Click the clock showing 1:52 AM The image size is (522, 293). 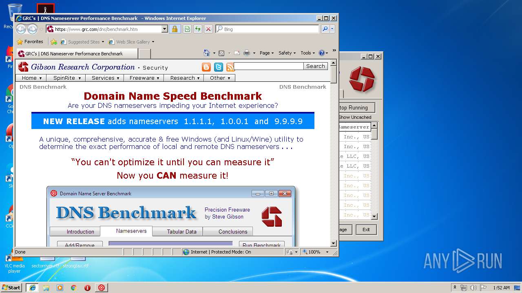tap(501, 288)
